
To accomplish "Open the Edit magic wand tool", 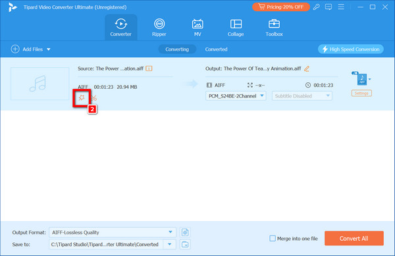I will click(82, 97).
